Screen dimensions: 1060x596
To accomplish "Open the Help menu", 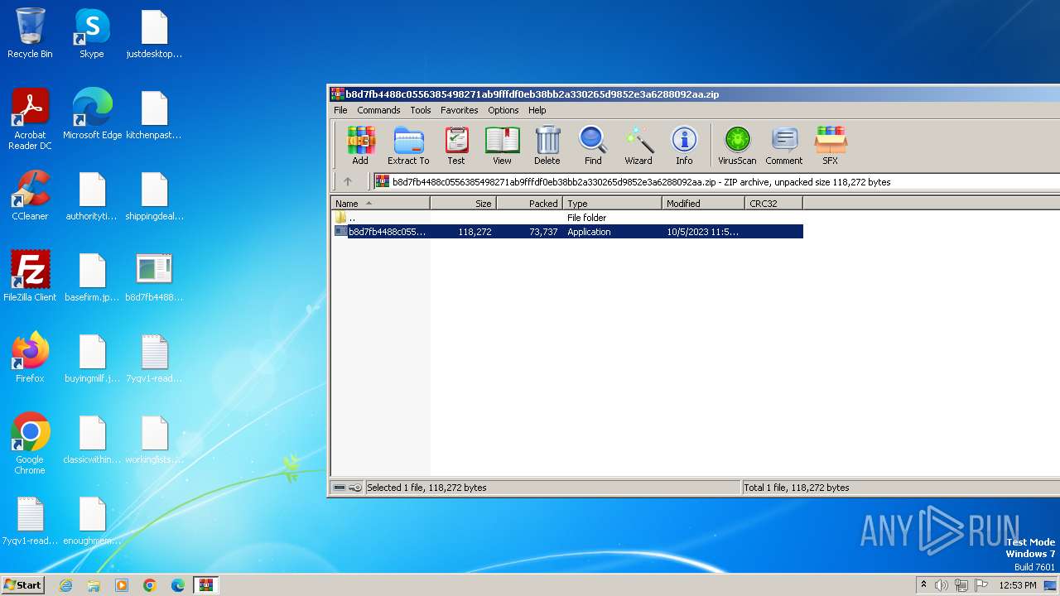I will pos(537,110).
